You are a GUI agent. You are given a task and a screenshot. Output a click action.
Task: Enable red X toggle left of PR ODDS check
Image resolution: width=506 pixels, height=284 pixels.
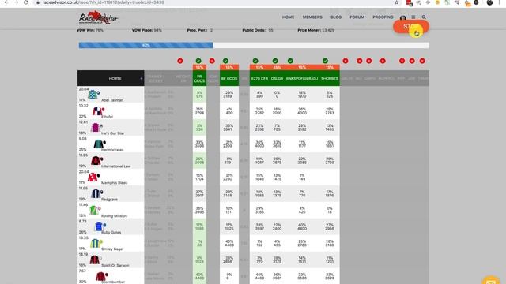[x=180, y=61]
